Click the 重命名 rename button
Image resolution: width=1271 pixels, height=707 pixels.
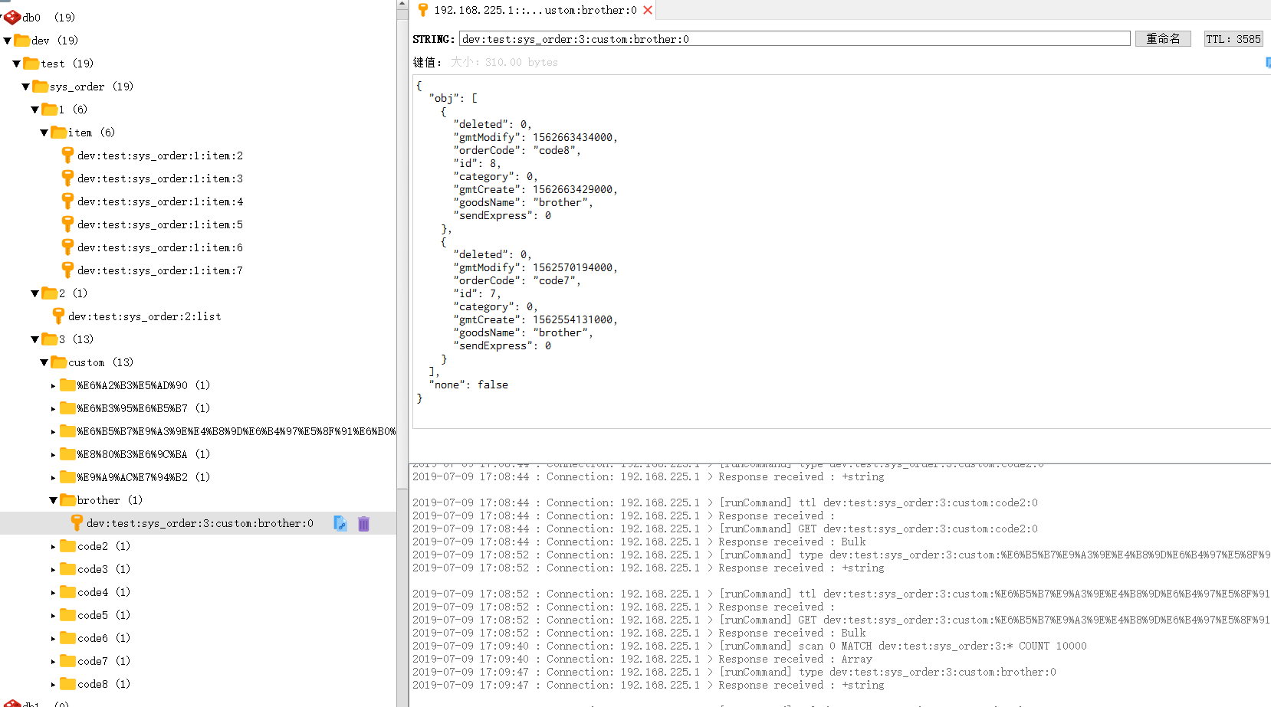[x=1163, y=39]
